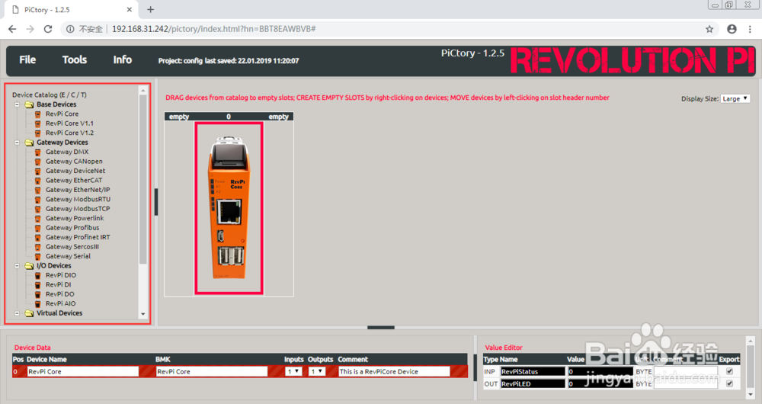Select the PiCtory - 1.2.5 browser tab
The width and height of the screenshot is (762, 404).
point(70,10)
